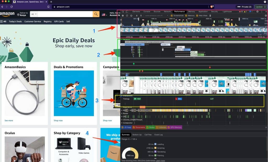
Task: Clear the performance recording
Action: [131, 15]
